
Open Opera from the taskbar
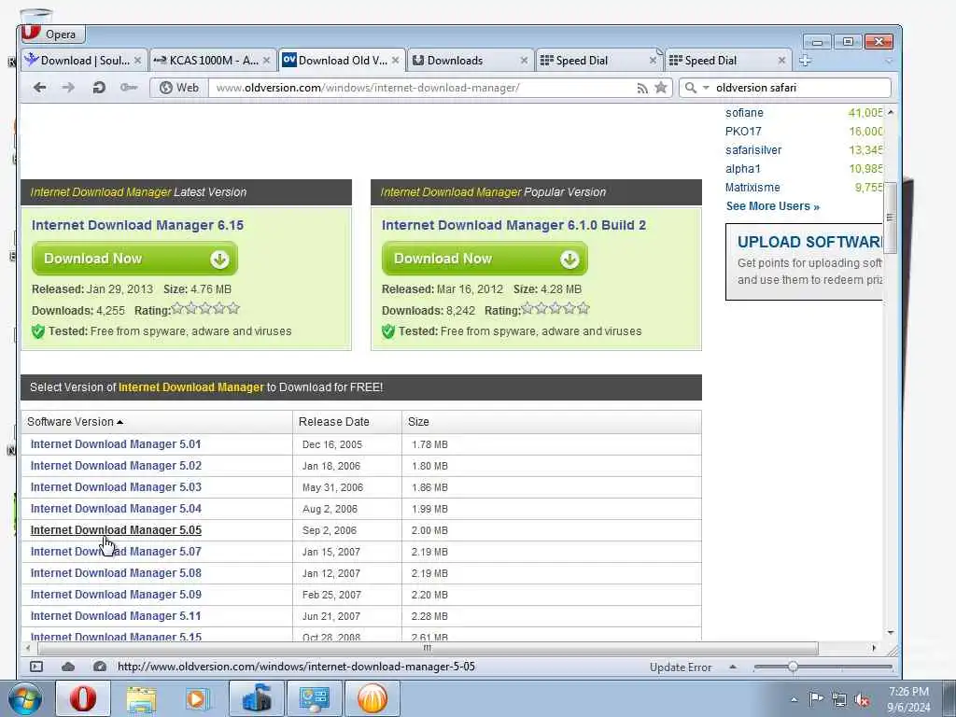83,698
